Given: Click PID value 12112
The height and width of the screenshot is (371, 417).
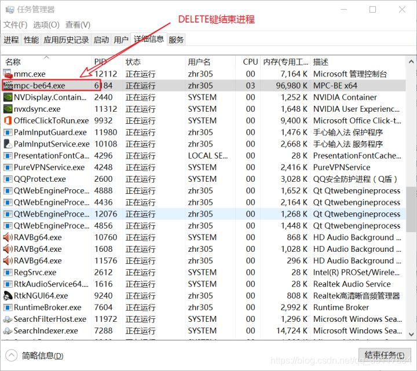Looking at the screenshot, I should 105,74.
